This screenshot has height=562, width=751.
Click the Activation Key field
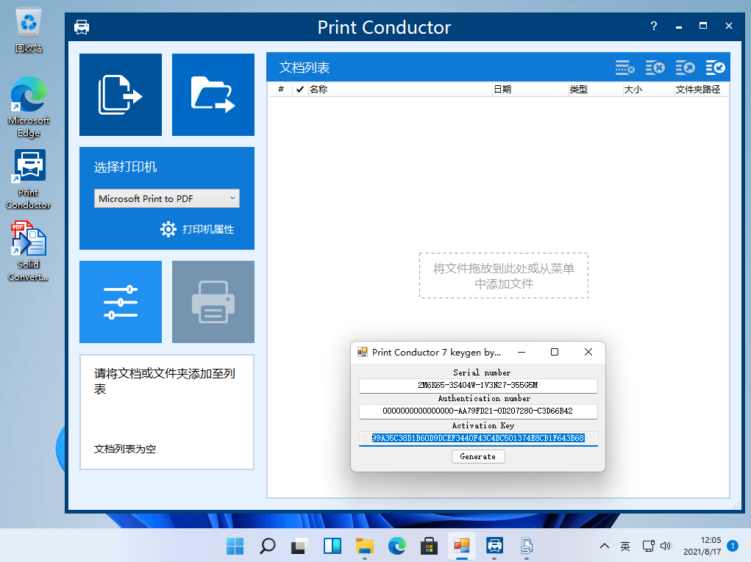pos(478,438)
